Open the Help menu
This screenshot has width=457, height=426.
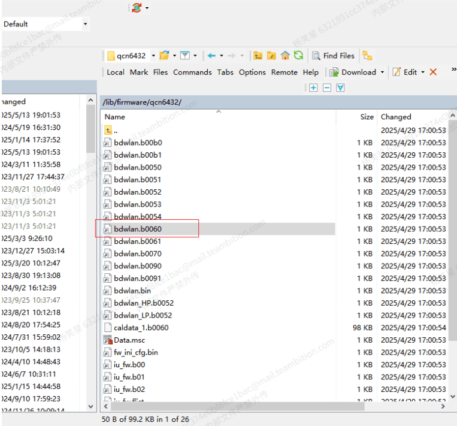coord(310,72)
